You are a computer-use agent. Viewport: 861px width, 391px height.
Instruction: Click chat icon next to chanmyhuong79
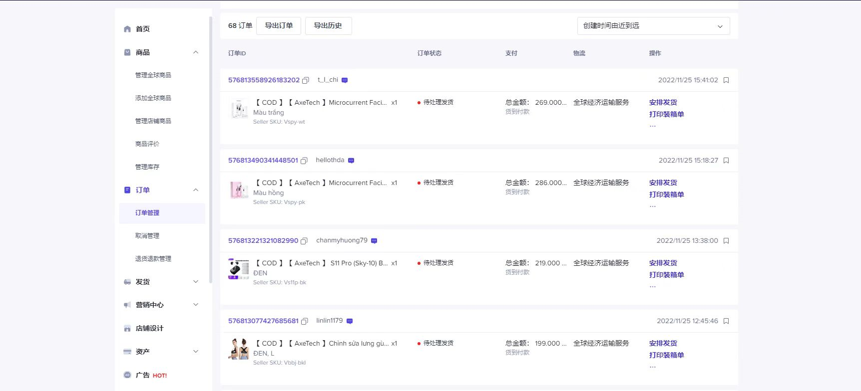pos(374,241)
